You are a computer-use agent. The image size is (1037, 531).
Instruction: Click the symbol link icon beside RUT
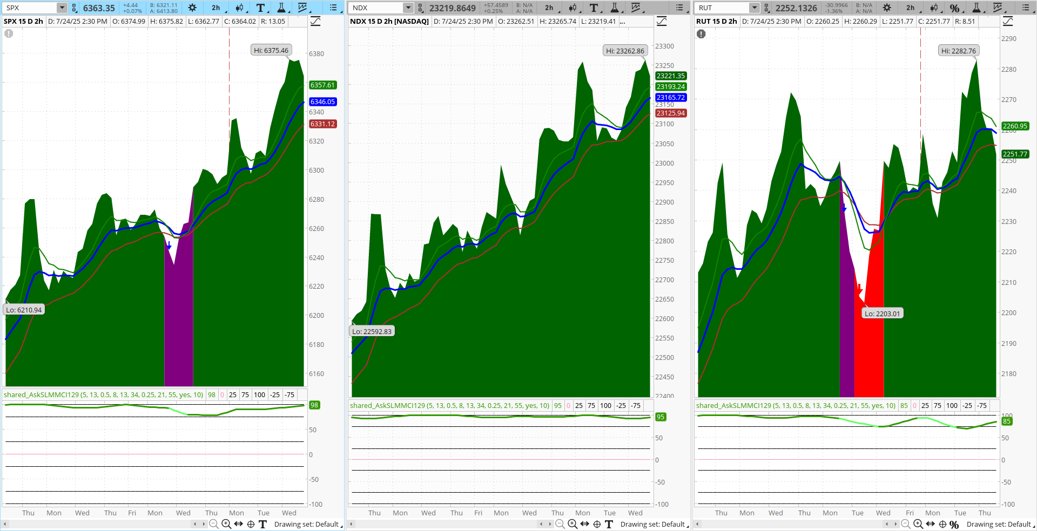click(767, 8)
